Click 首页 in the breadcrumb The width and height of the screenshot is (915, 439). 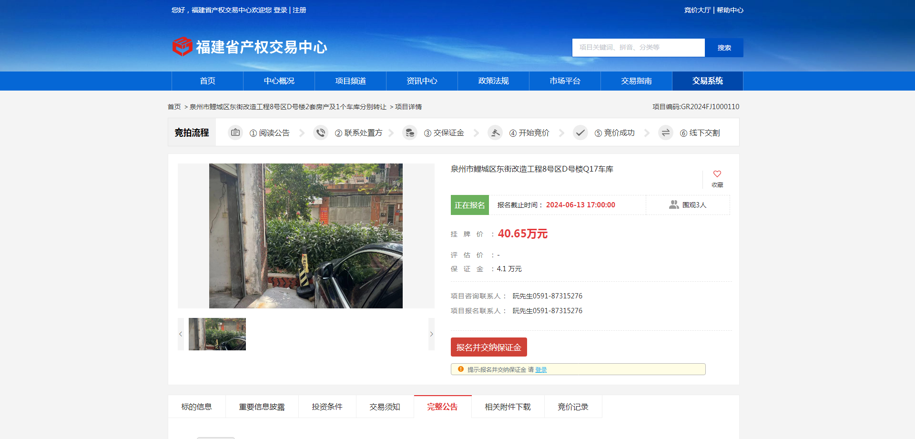pyautogui.click(x=174, y=107)
